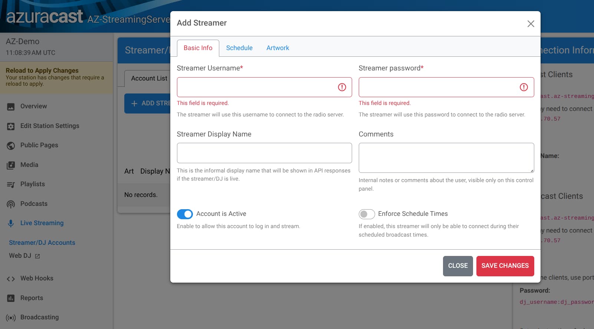Collapse the Live Streaming sidebar section
This screenshot has width=594, height=329.
56,223
